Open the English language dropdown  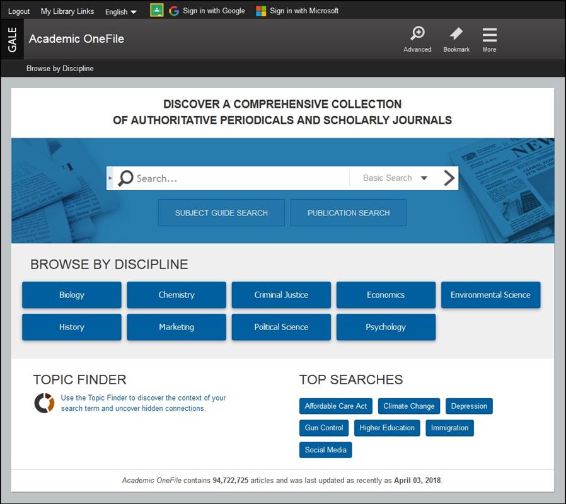(120, 12)
